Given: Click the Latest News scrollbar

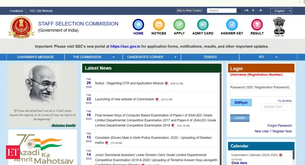Looking at the screenshot, I should click(220, 114).
